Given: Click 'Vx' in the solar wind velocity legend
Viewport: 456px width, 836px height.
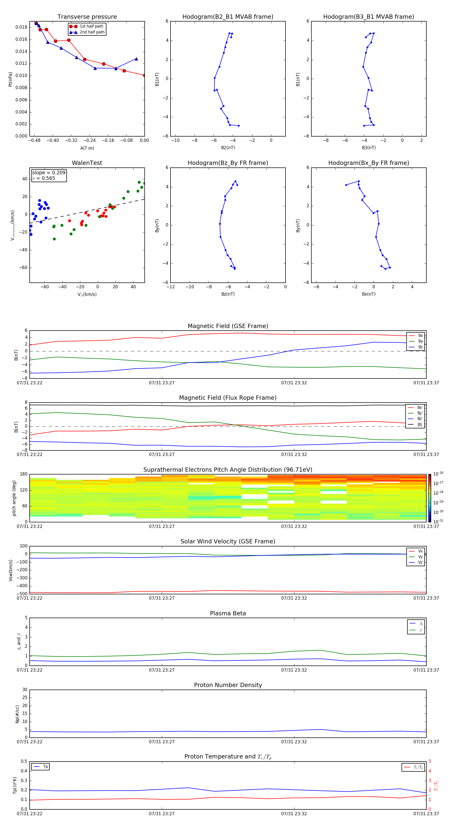Looking at the screenshot, I should tap(420, 551).
